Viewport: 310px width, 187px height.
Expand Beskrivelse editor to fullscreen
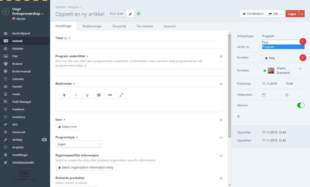(x=121, y=95)
